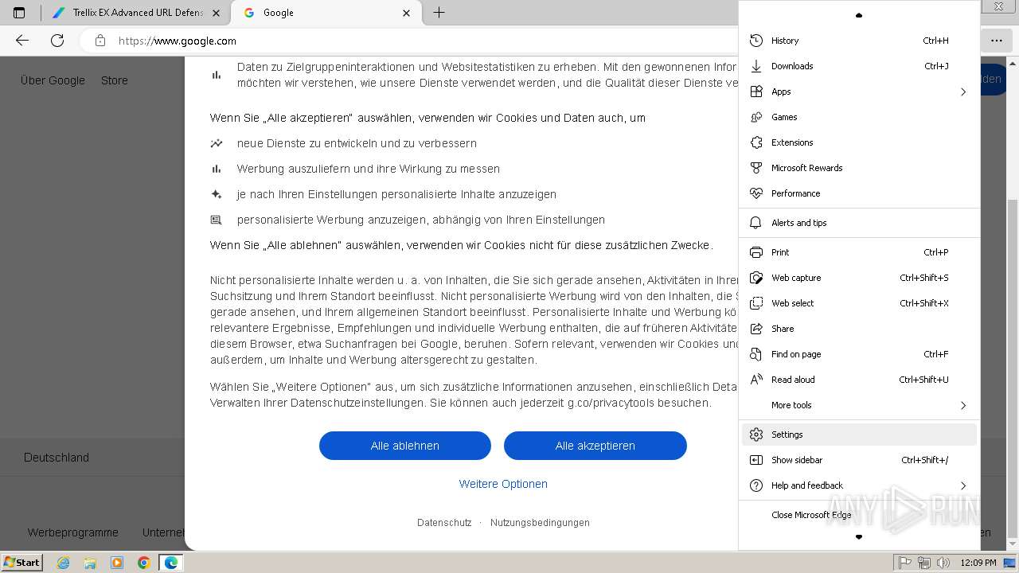Click the Settings gear icon
The width and height of the screenshot is (1019, 573).
(x=756, y=435)
